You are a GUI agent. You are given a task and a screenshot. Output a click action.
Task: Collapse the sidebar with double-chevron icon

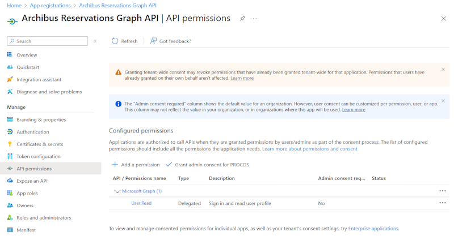click(x=95, y=41)
